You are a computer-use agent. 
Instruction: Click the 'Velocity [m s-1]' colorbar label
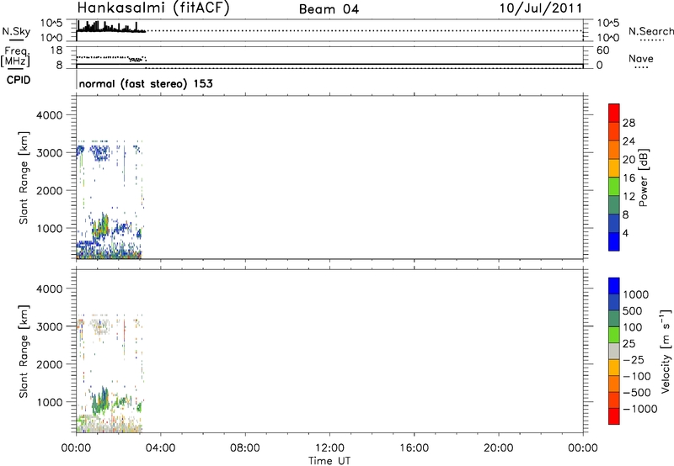pos(666,351)
